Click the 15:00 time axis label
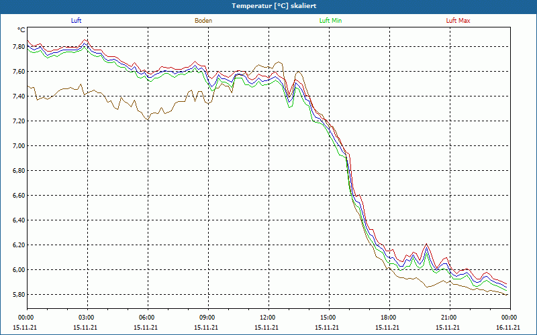Image resolution: width=537 pixels, height=335 pixels. [x=329, y=318]
